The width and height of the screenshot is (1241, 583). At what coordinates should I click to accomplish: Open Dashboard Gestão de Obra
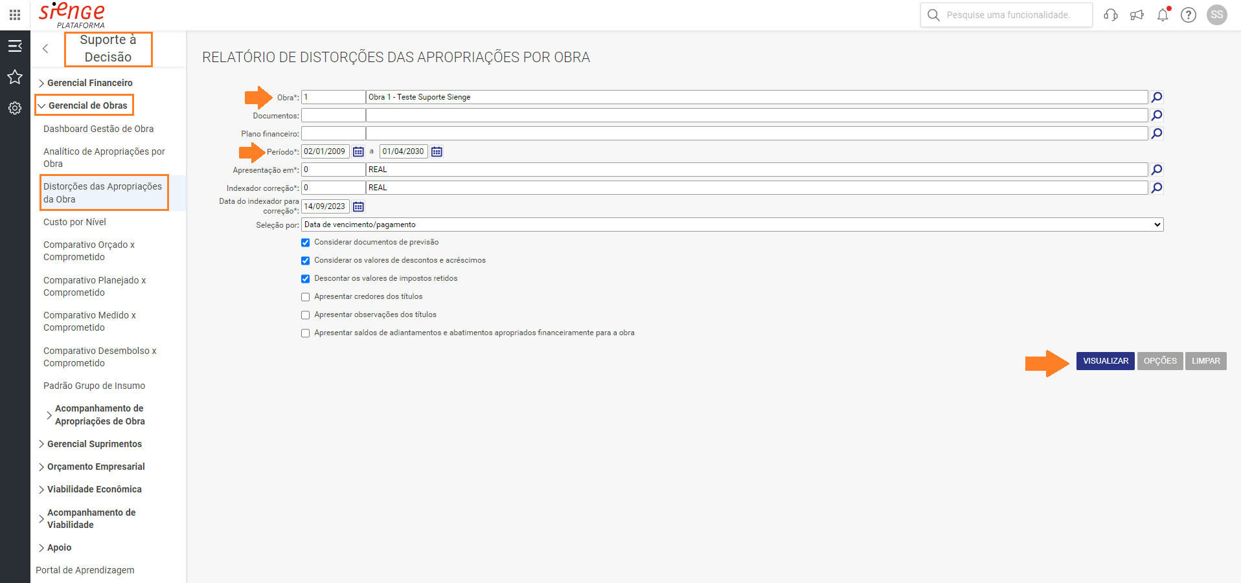click(x=98, y=129)
